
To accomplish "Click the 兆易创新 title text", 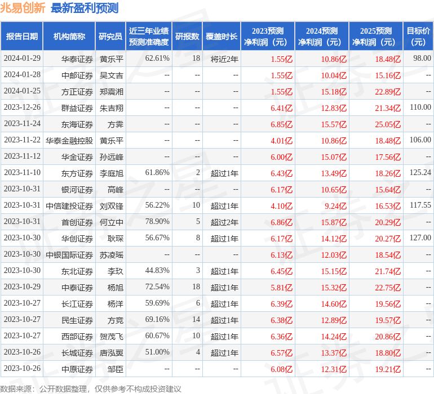I will pos(23,8).
